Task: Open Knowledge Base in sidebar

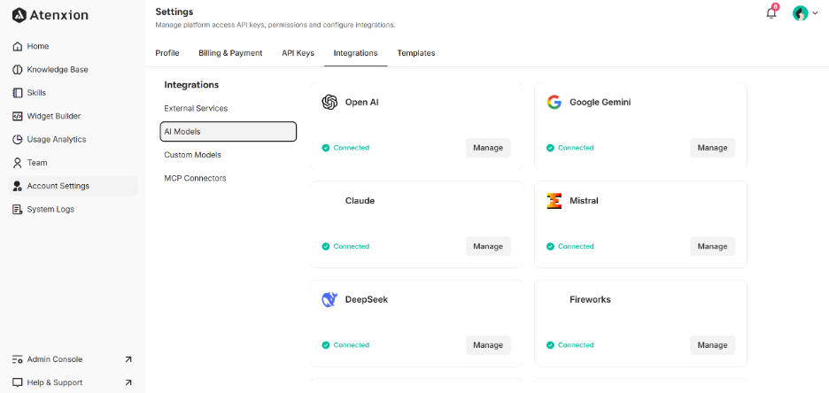Action: click(73, 70)
